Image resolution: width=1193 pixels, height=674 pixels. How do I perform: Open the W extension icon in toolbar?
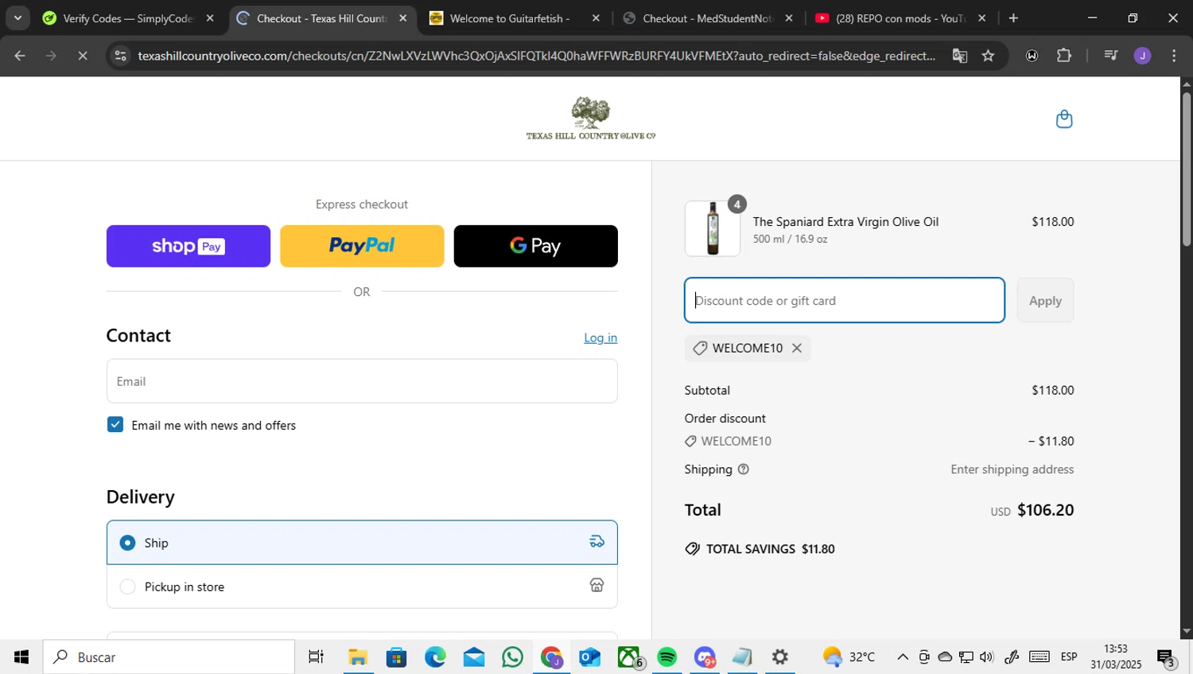(x=1032, y=56)
